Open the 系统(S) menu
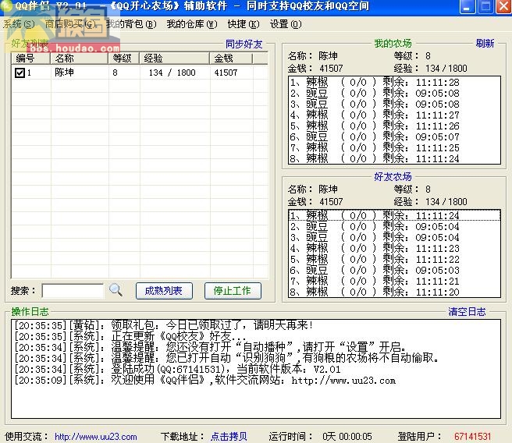 (19, 24)
